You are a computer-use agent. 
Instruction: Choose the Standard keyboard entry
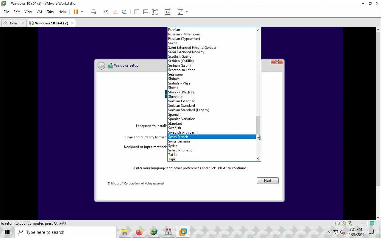211,123
